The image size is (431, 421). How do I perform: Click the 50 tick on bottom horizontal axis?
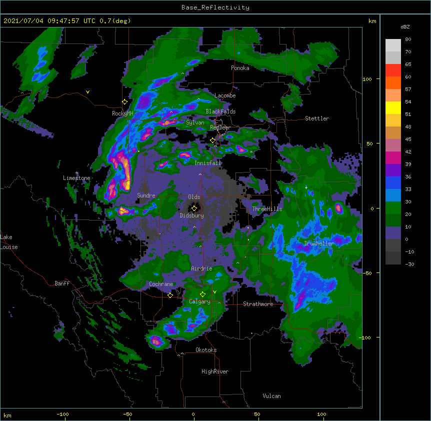coord(257,414)
